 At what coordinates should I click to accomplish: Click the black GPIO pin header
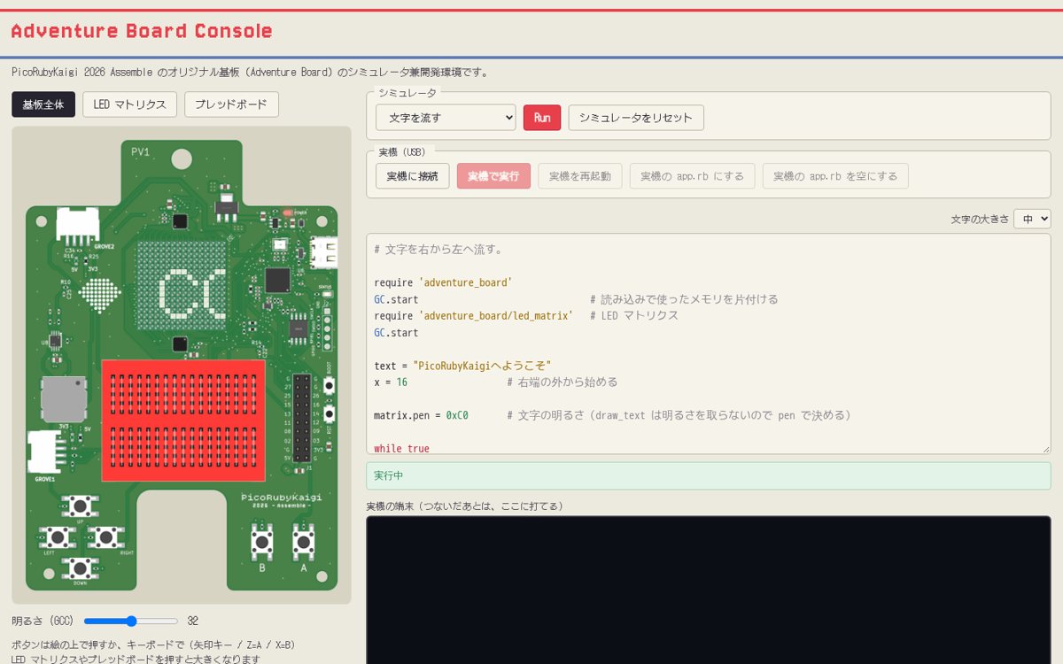pos(303,418)
